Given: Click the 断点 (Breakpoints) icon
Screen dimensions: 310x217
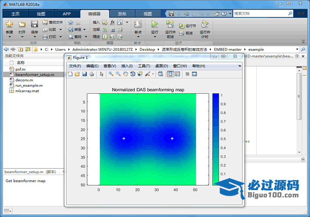Looking at the screenshot, I should pyautogui.click(x=138, y=24).
